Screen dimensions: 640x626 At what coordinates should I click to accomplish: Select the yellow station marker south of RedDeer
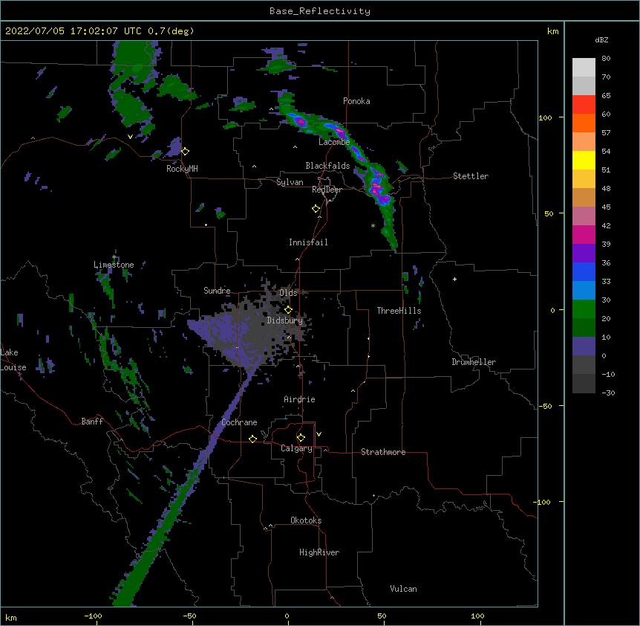click(x=316, y=208)
